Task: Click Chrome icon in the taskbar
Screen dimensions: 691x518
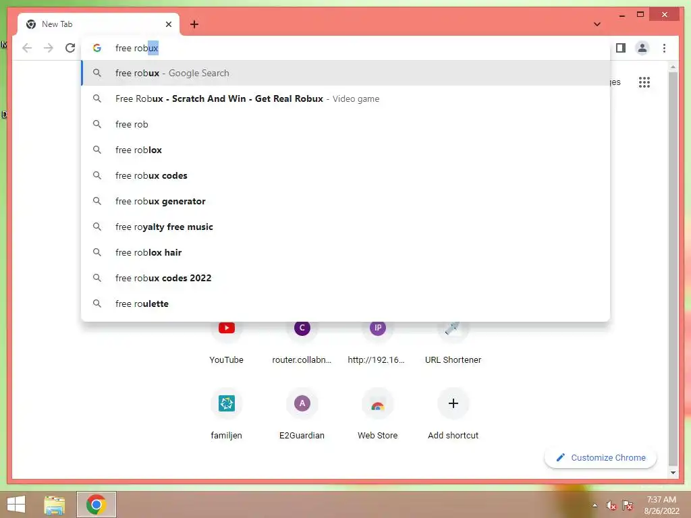Action: (96, 505)
